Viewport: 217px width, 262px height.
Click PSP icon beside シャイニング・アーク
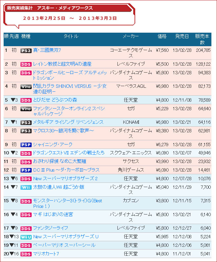click(26, 145)
